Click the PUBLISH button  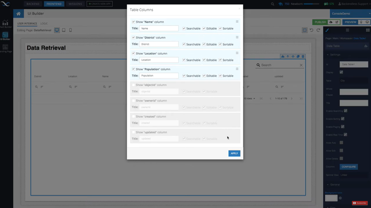(x=320, y=22)
